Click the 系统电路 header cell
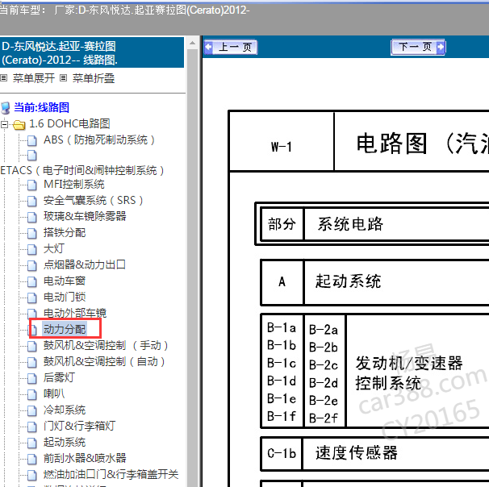Image resolution: width=489 pixels, height=487 pixels. click(x=396, y=224)
